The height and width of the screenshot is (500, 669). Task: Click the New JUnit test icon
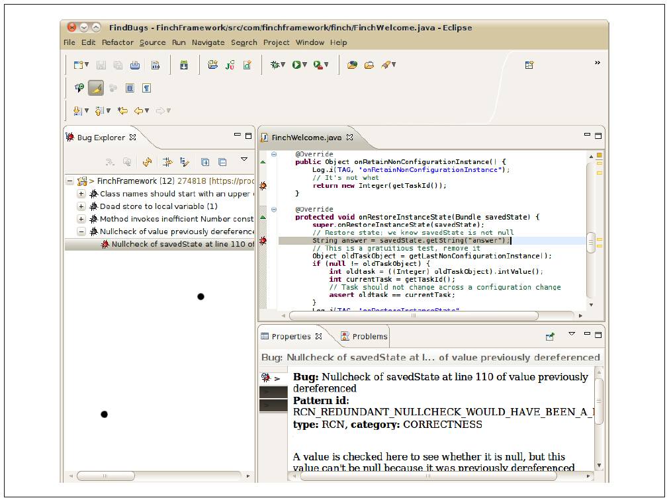pyautogui.click(x=230, y=65)
